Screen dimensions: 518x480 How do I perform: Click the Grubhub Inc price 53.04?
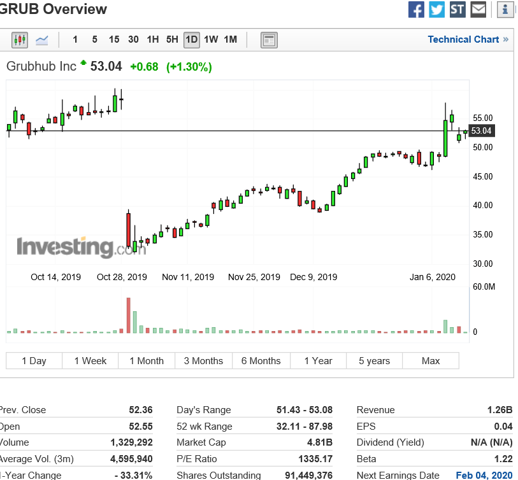(x=106, y=66)
